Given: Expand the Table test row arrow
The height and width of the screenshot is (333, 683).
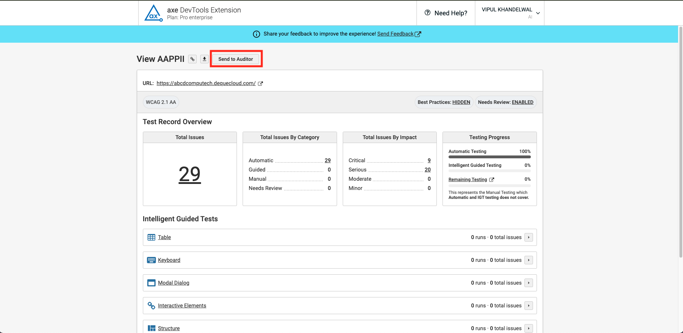Looking at the screenshot, I should 529,237.
